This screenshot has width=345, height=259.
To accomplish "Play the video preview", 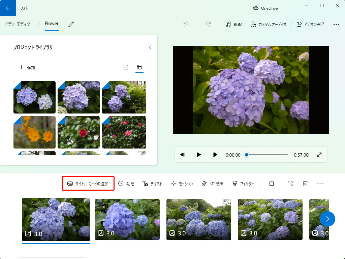I will pos(199,155).
